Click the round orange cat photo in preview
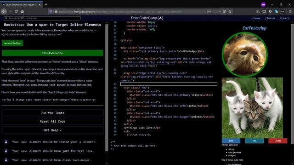Image resolution: width=294 pixels, height=165 pixels. (244, 55)
